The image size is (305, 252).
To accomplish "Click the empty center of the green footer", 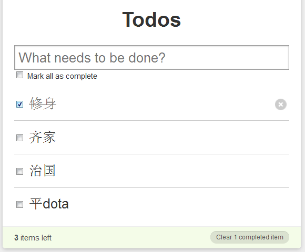I will [131, 237].
